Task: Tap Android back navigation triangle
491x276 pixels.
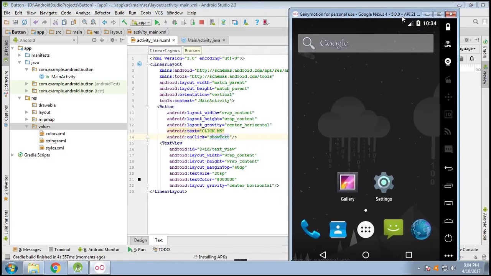Action: point(323,255)
